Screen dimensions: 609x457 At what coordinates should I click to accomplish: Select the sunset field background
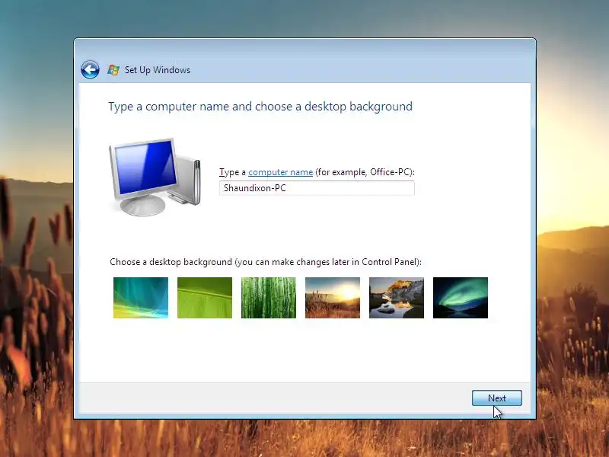pos(333,298)
